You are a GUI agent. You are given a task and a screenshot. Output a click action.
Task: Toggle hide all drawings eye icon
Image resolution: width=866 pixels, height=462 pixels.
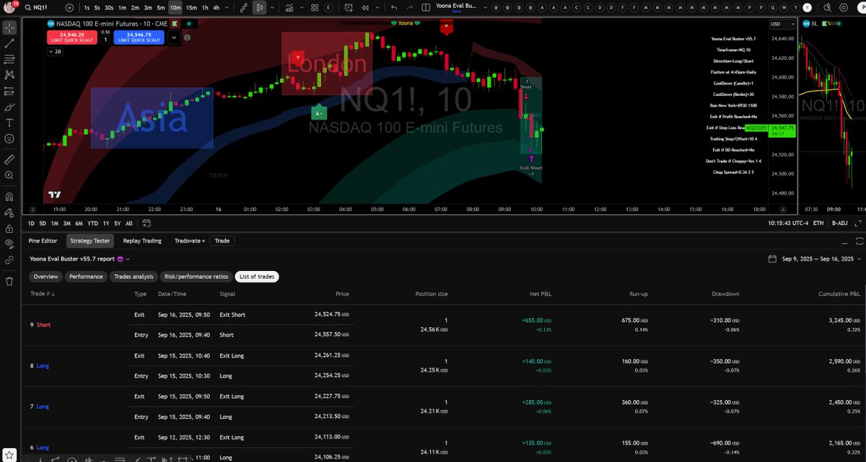point(9,244)
